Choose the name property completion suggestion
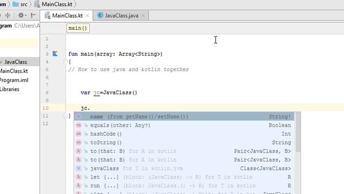This screenshot has height=194, width=344. [184, 116]
